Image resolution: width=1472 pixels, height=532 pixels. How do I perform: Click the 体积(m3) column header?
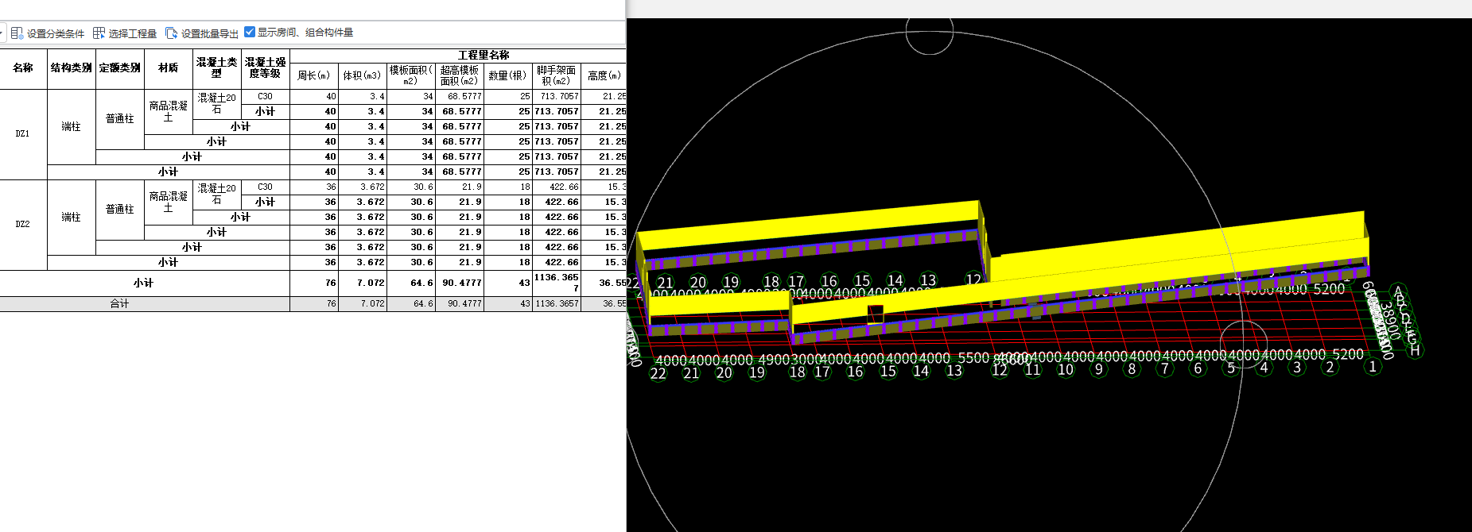click(x=363, y=76)
